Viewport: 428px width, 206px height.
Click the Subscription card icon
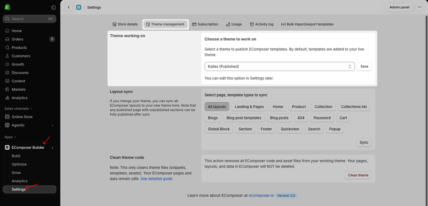tap(194, 24)
